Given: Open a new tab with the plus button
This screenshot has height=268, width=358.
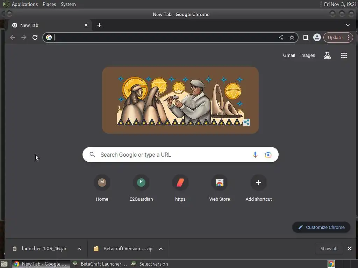Looking at the screenshot, I should (99, 25).
